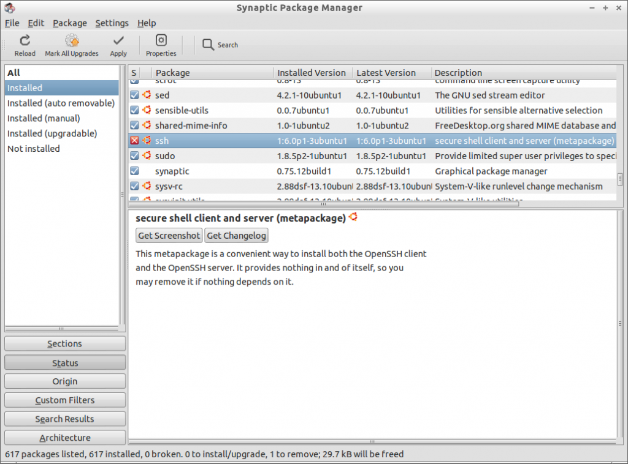The width and height of the screenshot is (628, 464).
Task: Click the Synaptic application icon in title bar
Action: point(10,8)
